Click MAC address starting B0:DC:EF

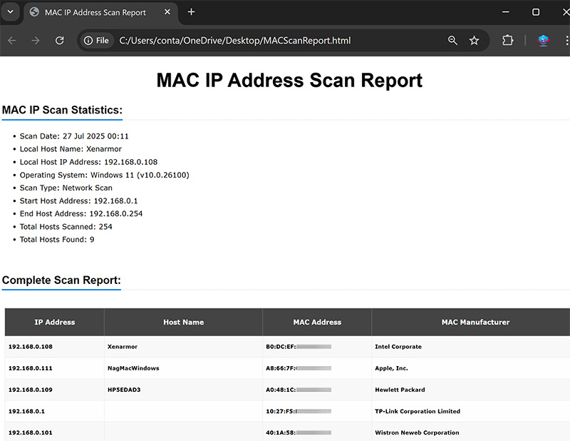(x=299, y=347)
